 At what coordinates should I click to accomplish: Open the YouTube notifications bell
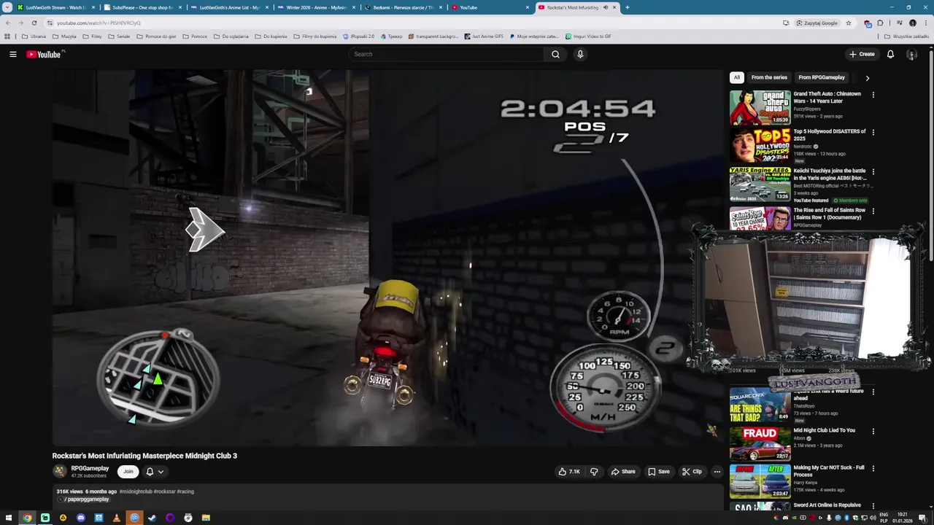point(890,54)
